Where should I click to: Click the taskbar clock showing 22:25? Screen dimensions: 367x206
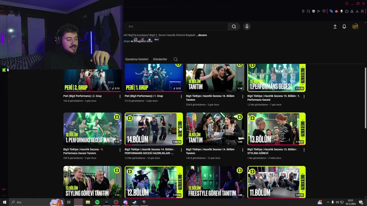tap(350, 202)
